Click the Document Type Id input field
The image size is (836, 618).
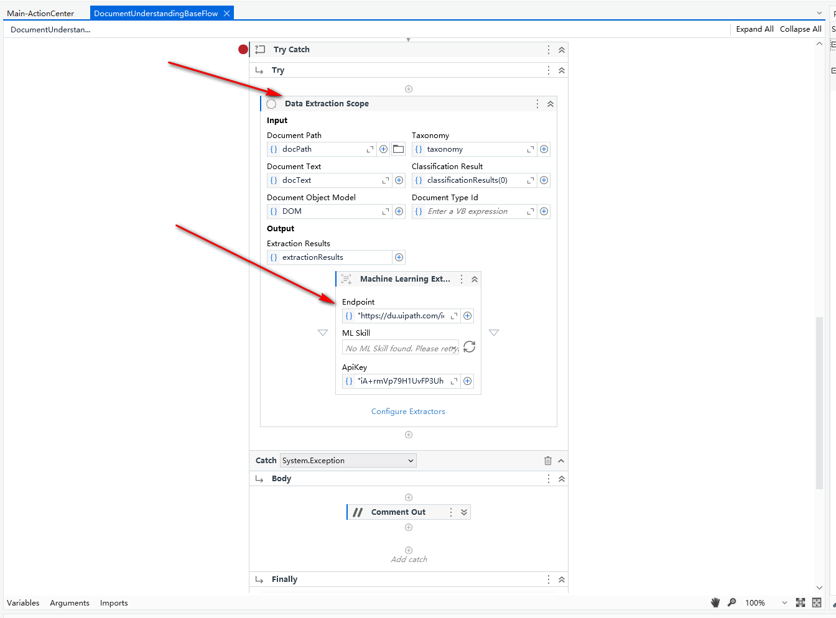[475, 211]
